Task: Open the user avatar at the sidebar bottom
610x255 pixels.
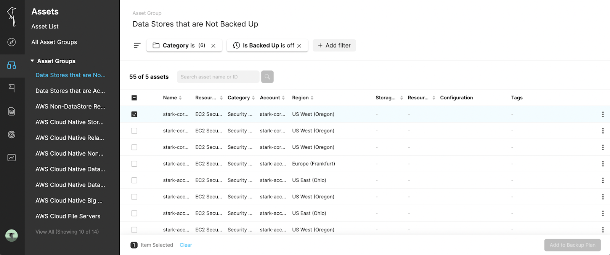Action: pyautogui.click(x=12, y=236)
